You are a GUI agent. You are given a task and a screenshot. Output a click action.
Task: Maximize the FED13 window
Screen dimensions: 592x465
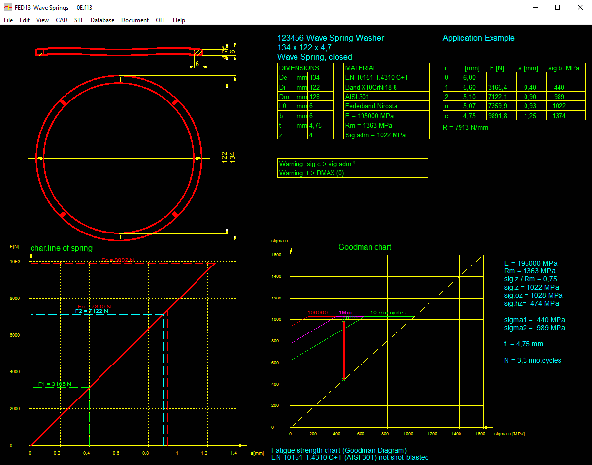pyautogui.click(x=558, y=7)
